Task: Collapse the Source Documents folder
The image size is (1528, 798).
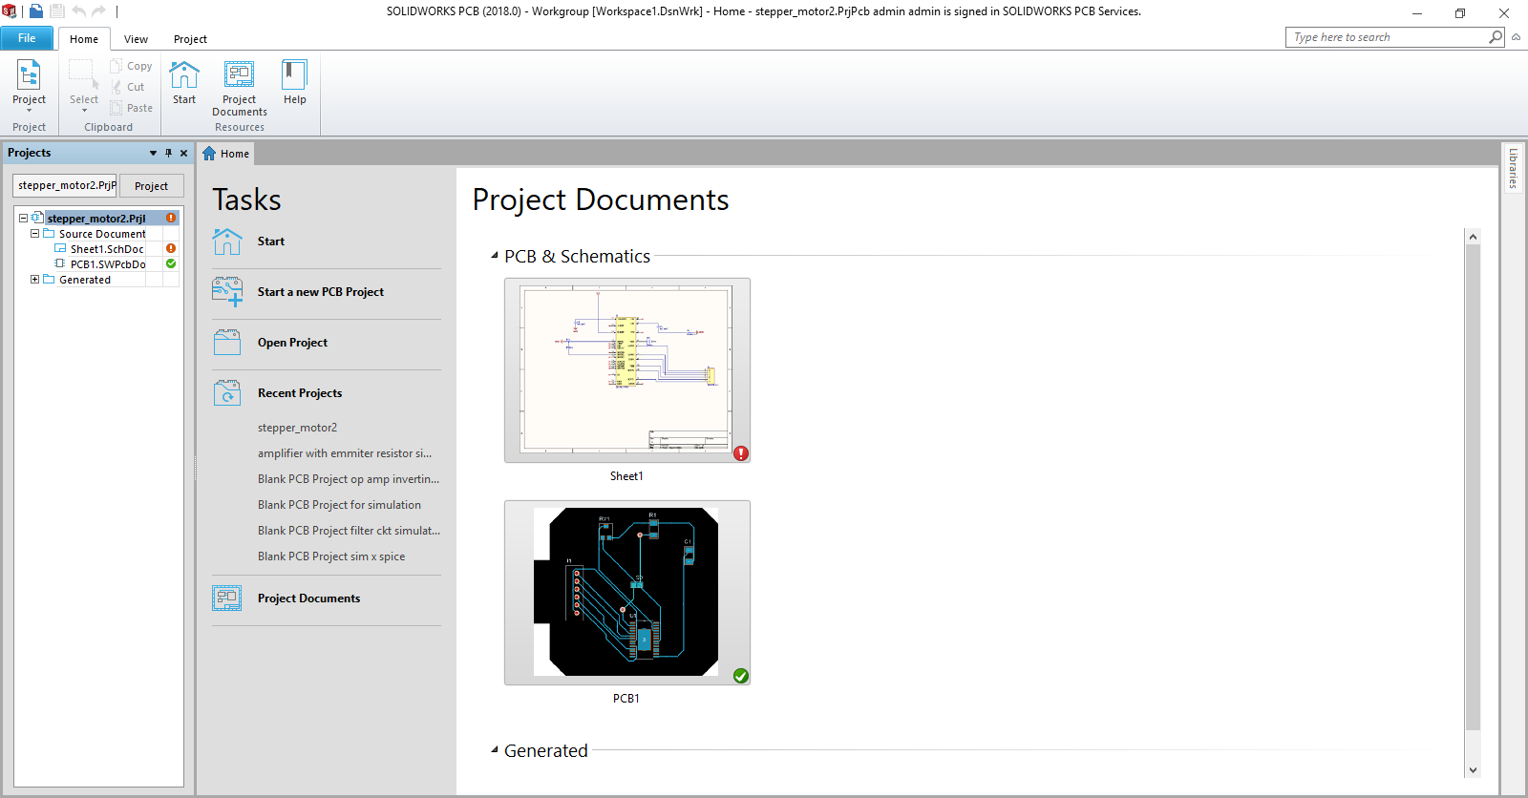Action: point(34,234)
